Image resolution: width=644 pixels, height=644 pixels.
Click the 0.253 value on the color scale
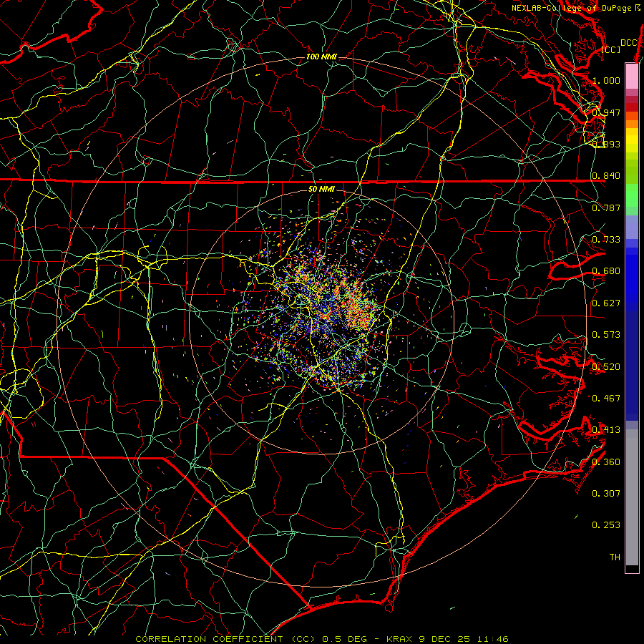606,525
